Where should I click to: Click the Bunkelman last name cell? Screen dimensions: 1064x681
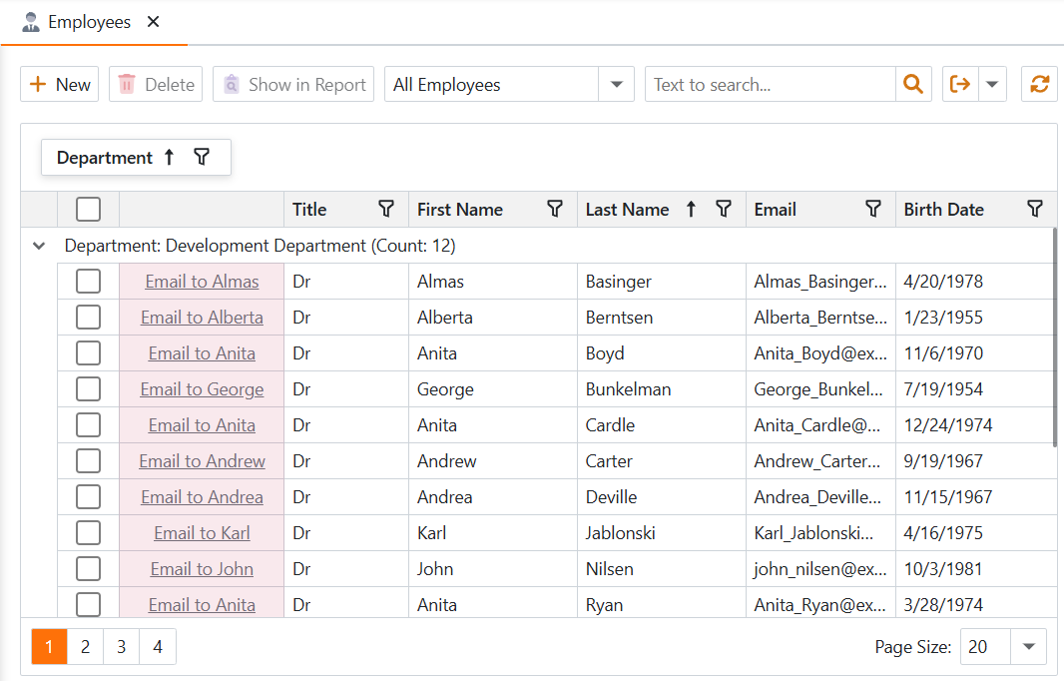(x=661, y=389)
